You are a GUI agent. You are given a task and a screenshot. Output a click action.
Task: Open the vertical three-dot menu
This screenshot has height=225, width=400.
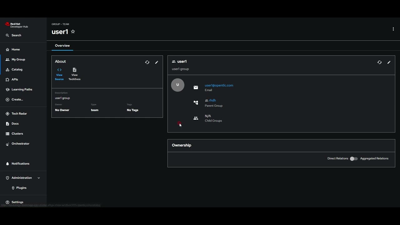pos(393,29)
